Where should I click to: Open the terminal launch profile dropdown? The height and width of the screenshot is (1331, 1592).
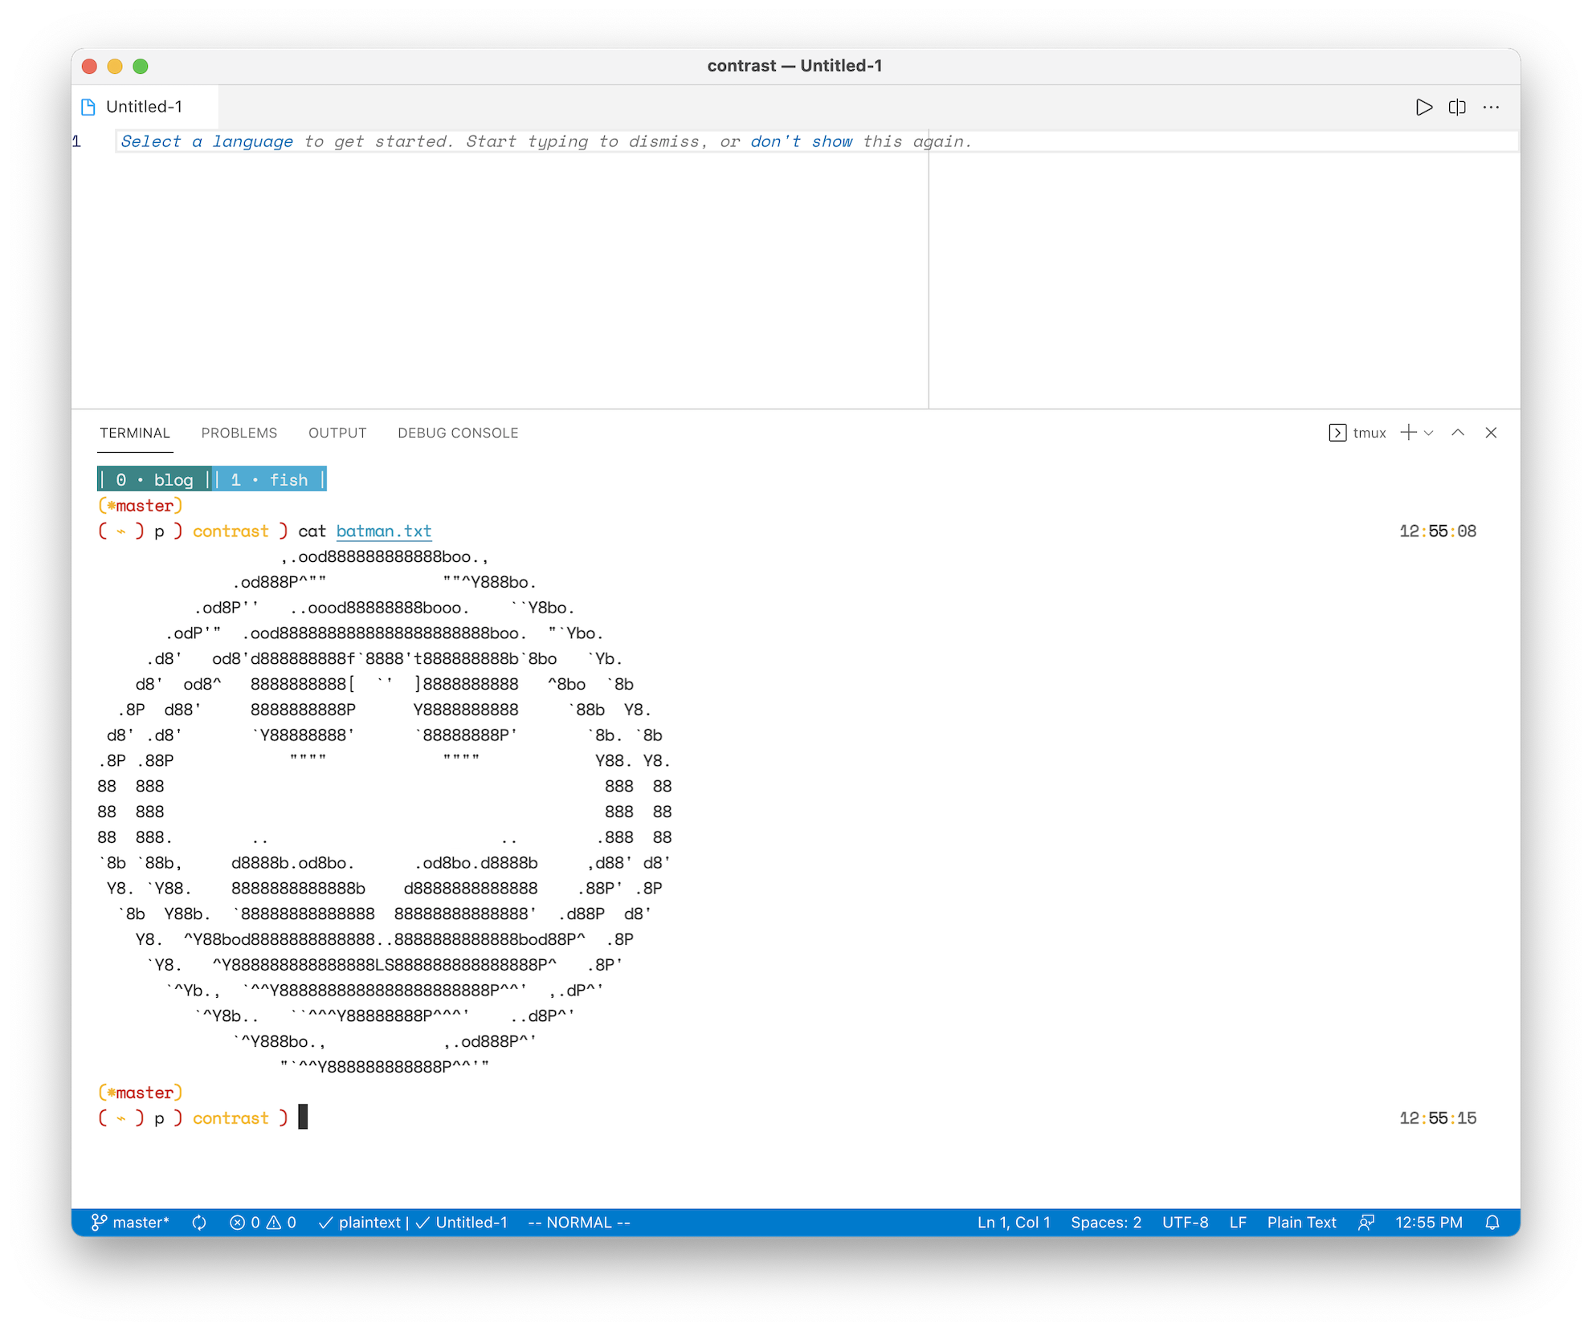point(1428,433)
